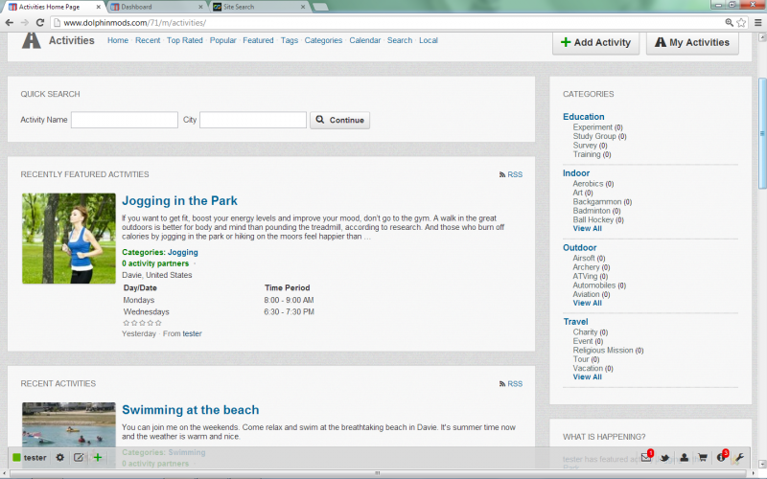The image size is (767, 479).
Task: Open the Recent menu item
Action: coord(148,40)
